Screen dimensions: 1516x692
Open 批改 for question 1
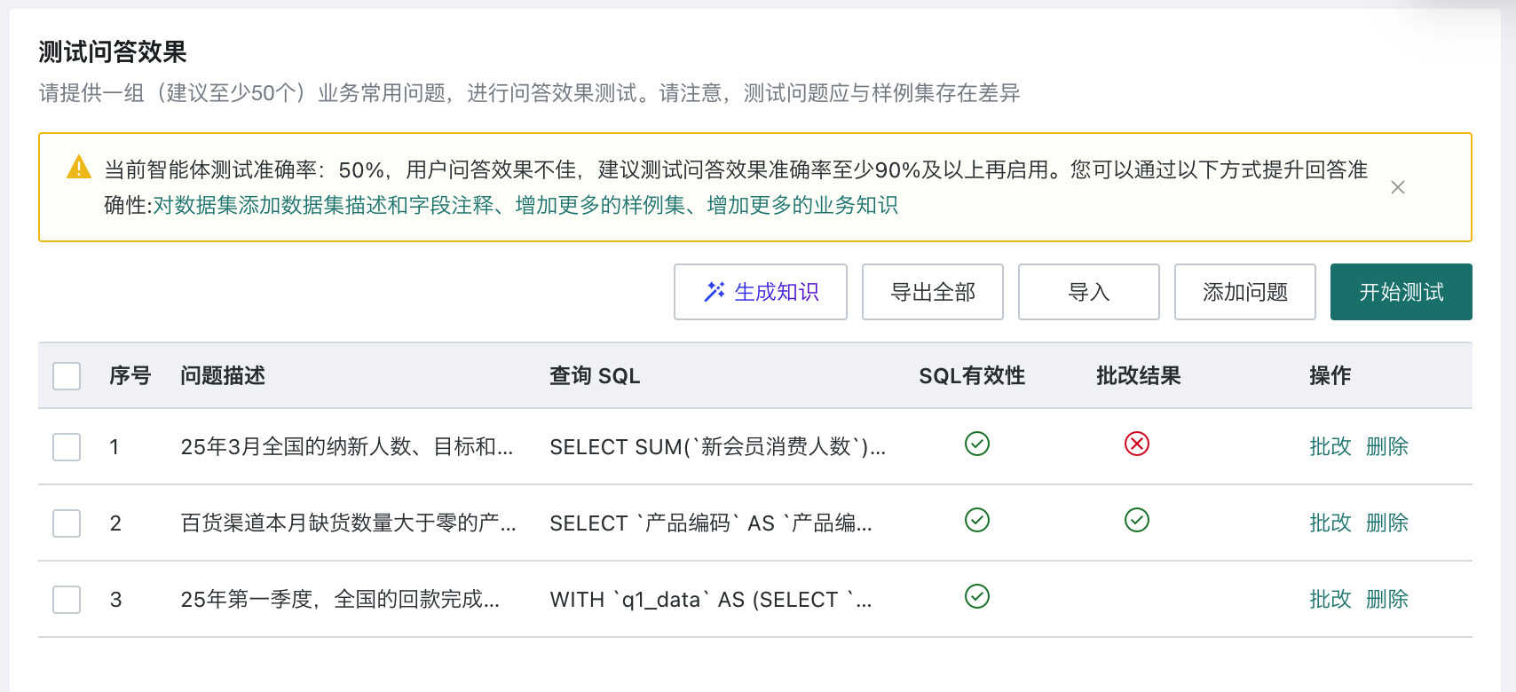1330,447
